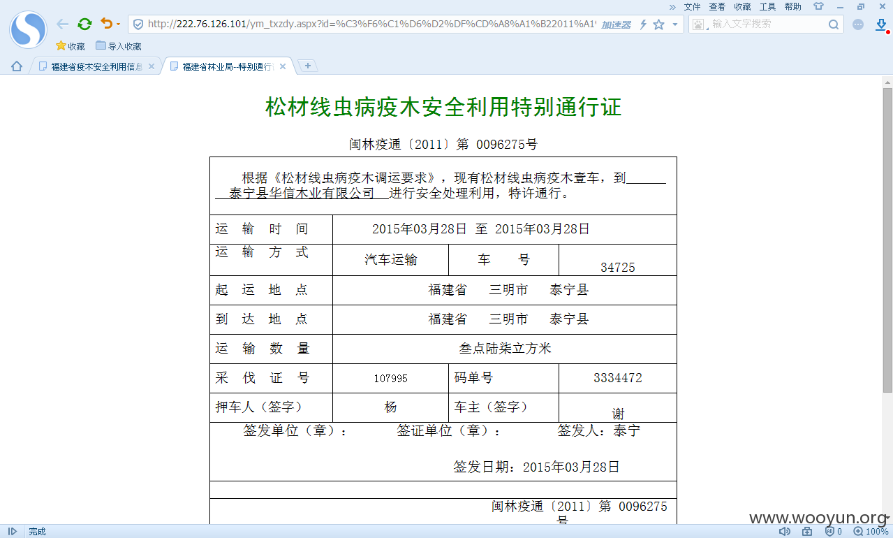Screen dimensions: 893x538
Task: Click the shirt skin icon
Action: pyautogui.click(x=818, y=6)
